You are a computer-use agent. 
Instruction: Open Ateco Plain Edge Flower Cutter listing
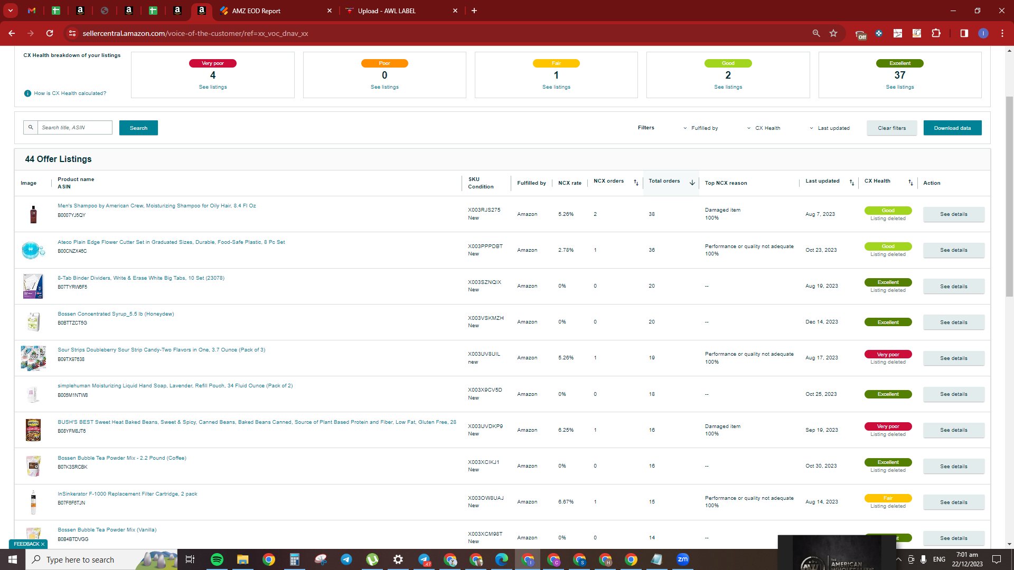click(171, 242)
